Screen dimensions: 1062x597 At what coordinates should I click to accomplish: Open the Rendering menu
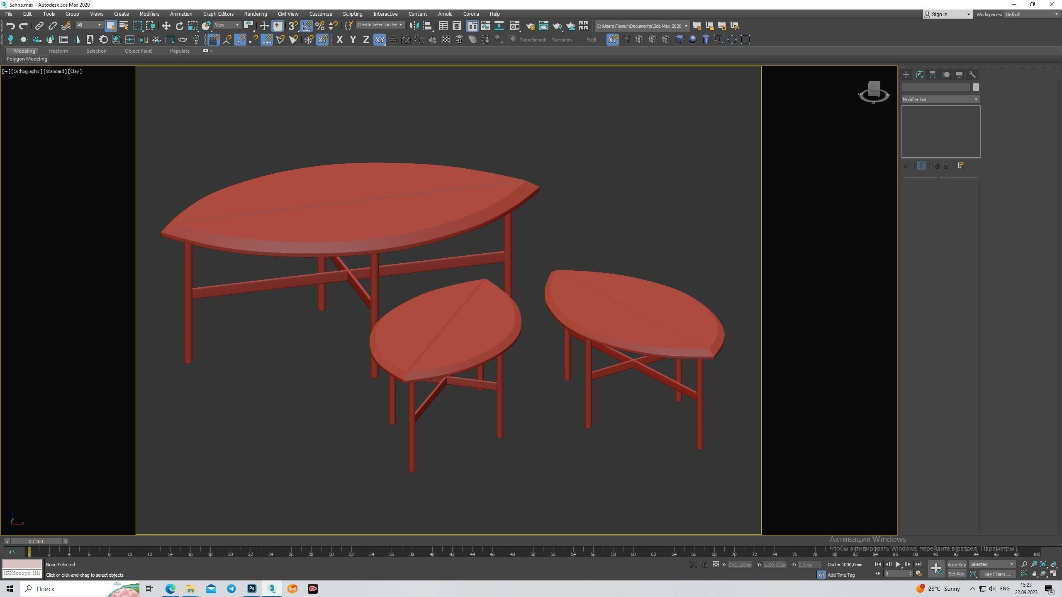[256, 14]
